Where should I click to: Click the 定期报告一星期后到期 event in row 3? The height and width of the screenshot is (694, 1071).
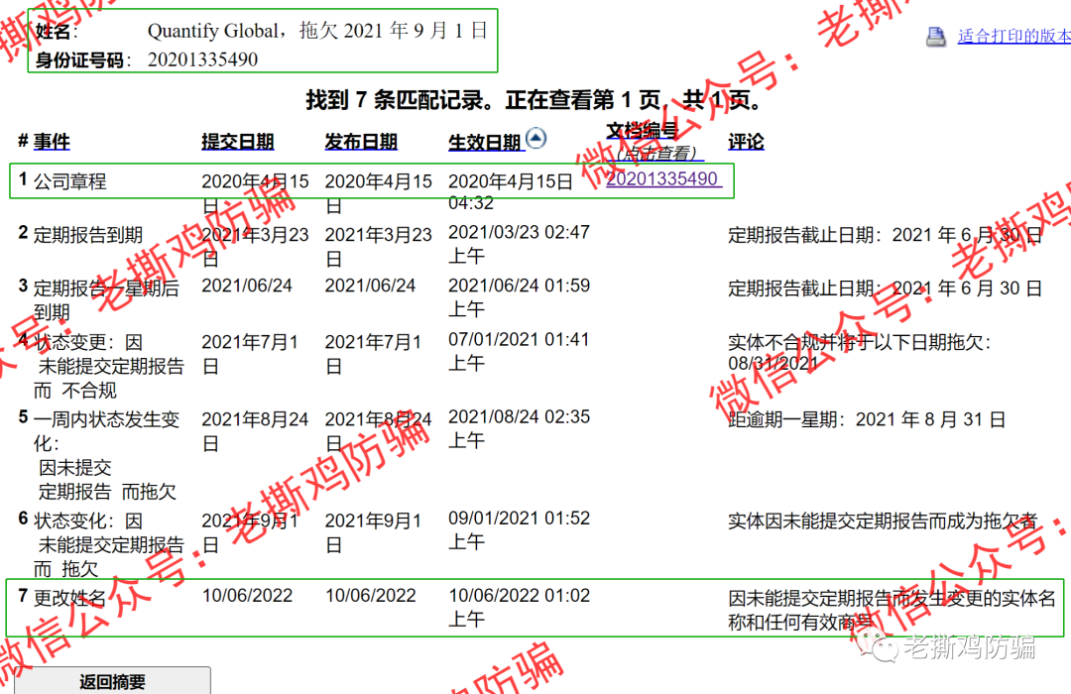point(106,299)
